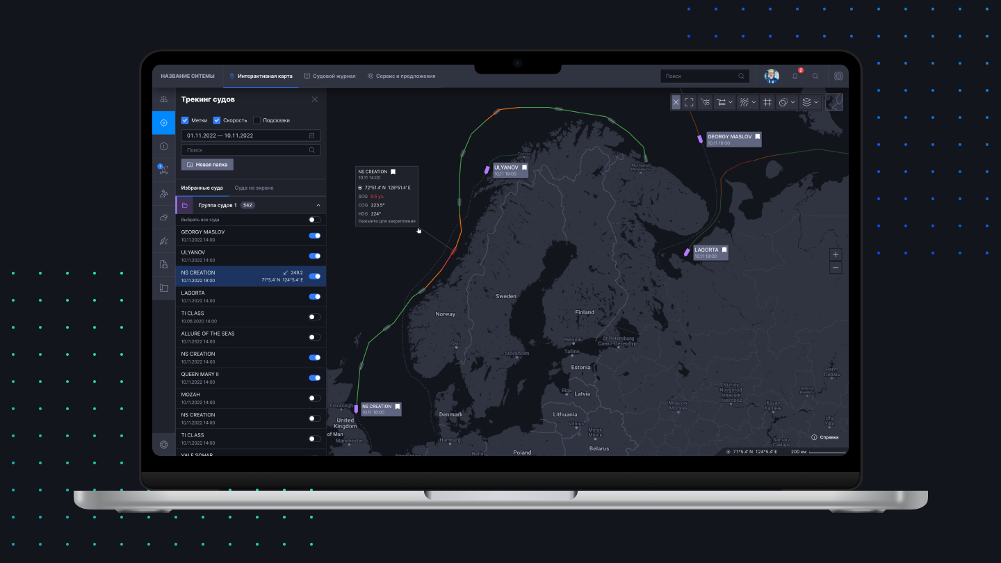Enable the TI CLASS vessel toggle
Viewport: 1001px width, 563px height.
point(314,316)
